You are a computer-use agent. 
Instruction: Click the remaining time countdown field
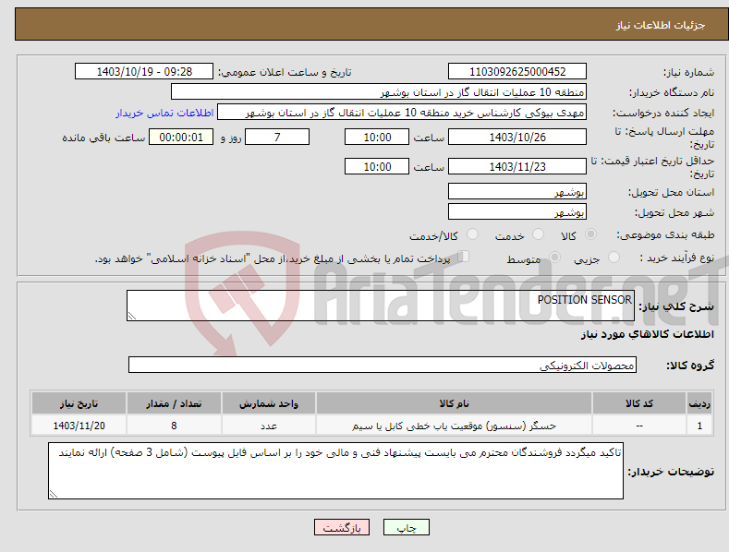[181, 137]
